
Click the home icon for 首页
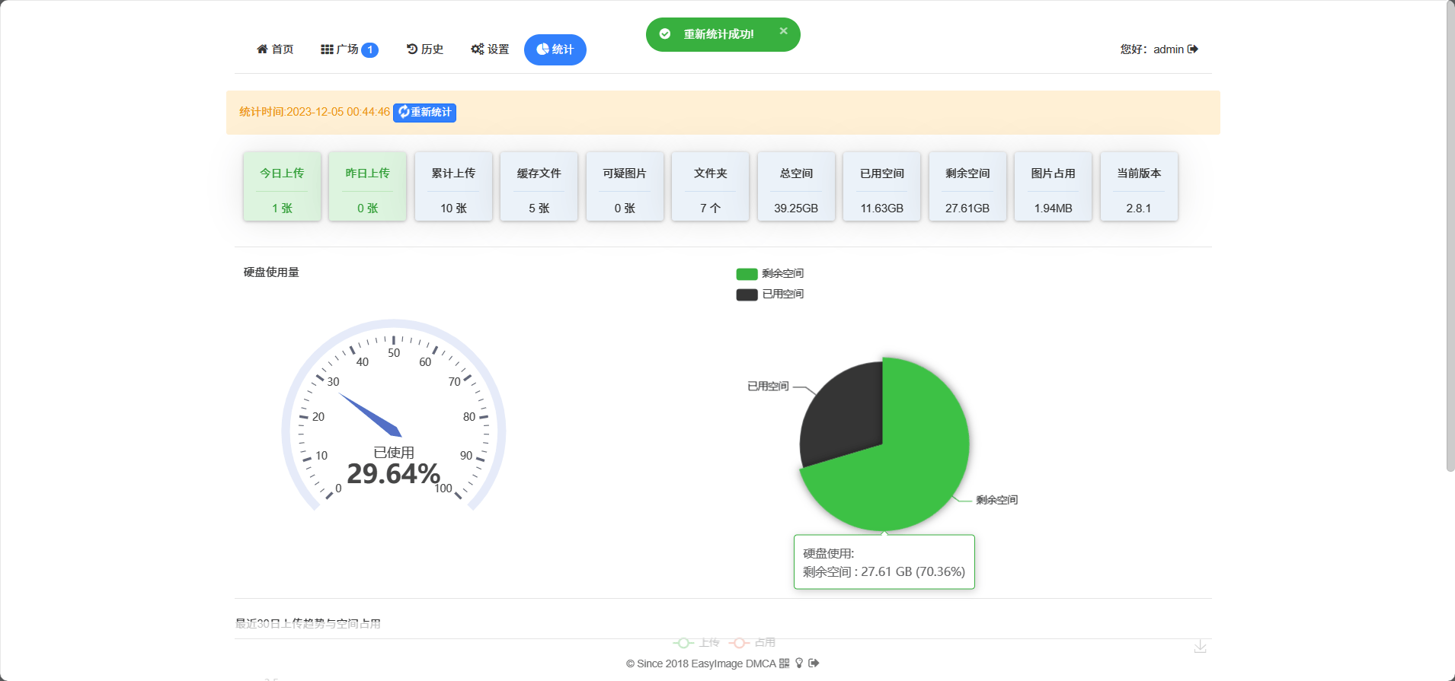coord(262,49)
